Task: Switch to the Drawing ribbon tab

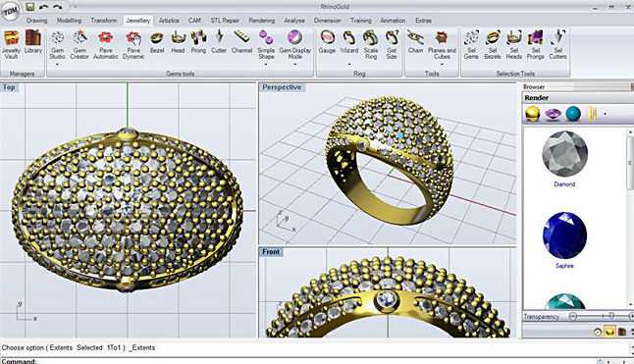Action: point(36,21)
